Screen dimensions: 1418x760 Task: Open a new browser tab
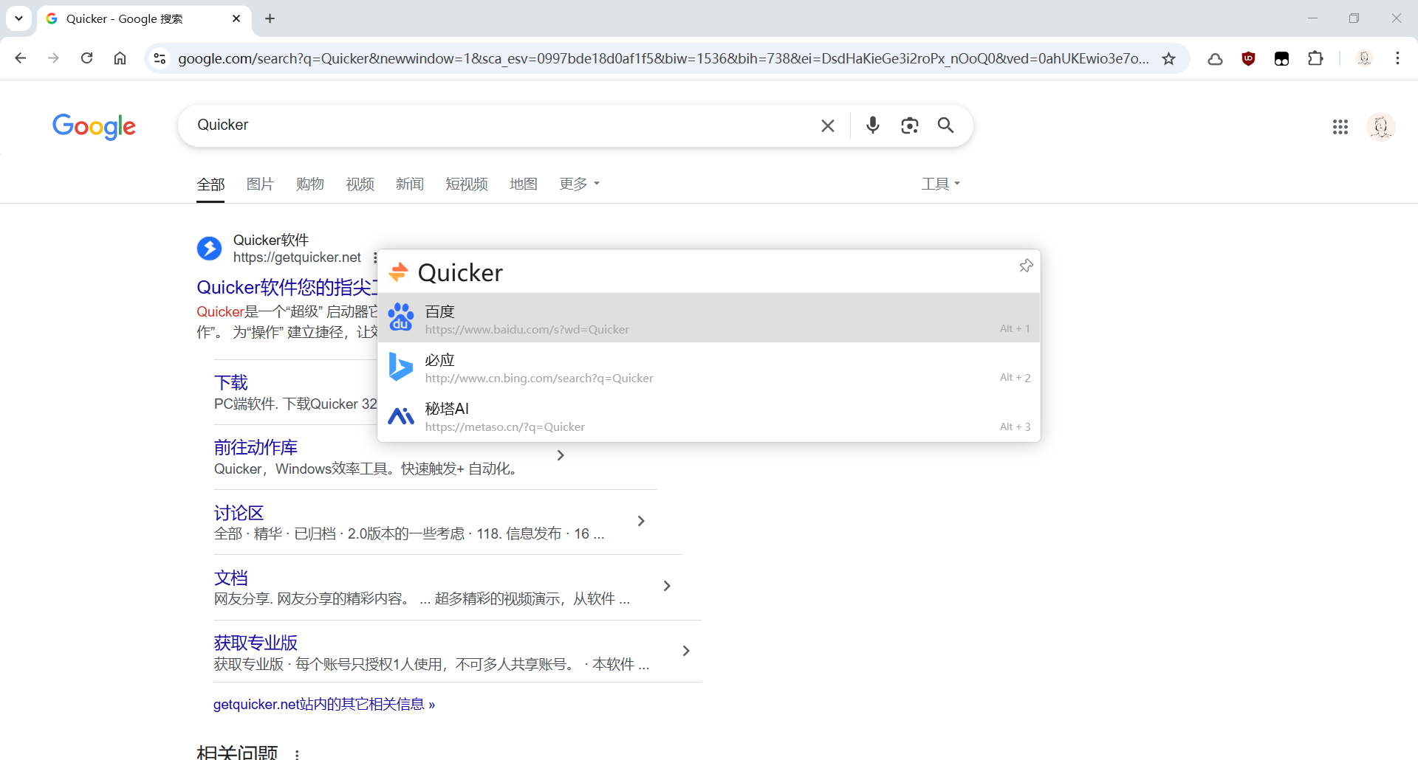[270, 18]
